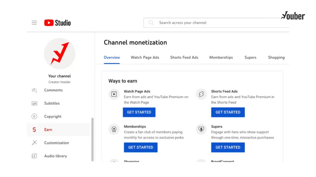Click the Watch Page Ads play icon
The height and width of the screenshot is (177, 316).
click(114, 94)
